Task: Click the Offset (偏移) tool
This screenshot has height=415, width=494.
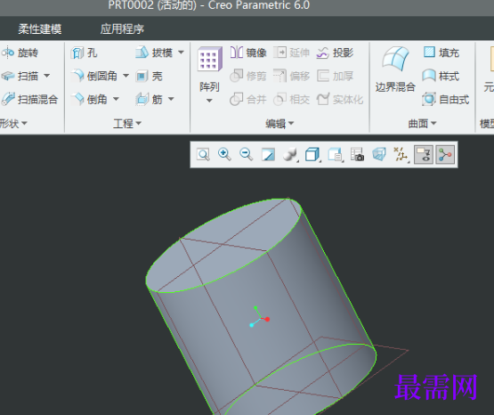Action: (291, 76)
